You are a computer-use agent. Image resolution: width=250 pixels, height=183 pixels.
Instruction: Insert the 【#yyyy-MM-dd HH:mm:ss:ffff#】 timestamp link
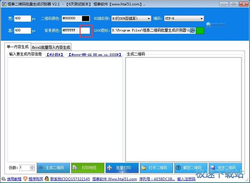tap(95, 54)
